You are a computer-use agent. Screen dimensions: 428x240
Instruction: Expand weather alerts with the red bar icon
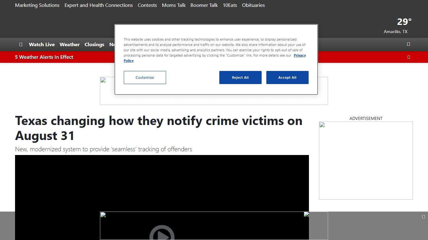(x=408, y=57)
